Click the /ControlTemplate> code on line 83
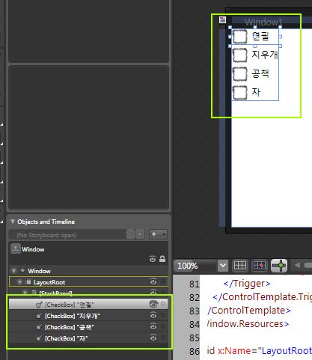The width and height of the screenshot is (312, 360). tap(249, 311)
